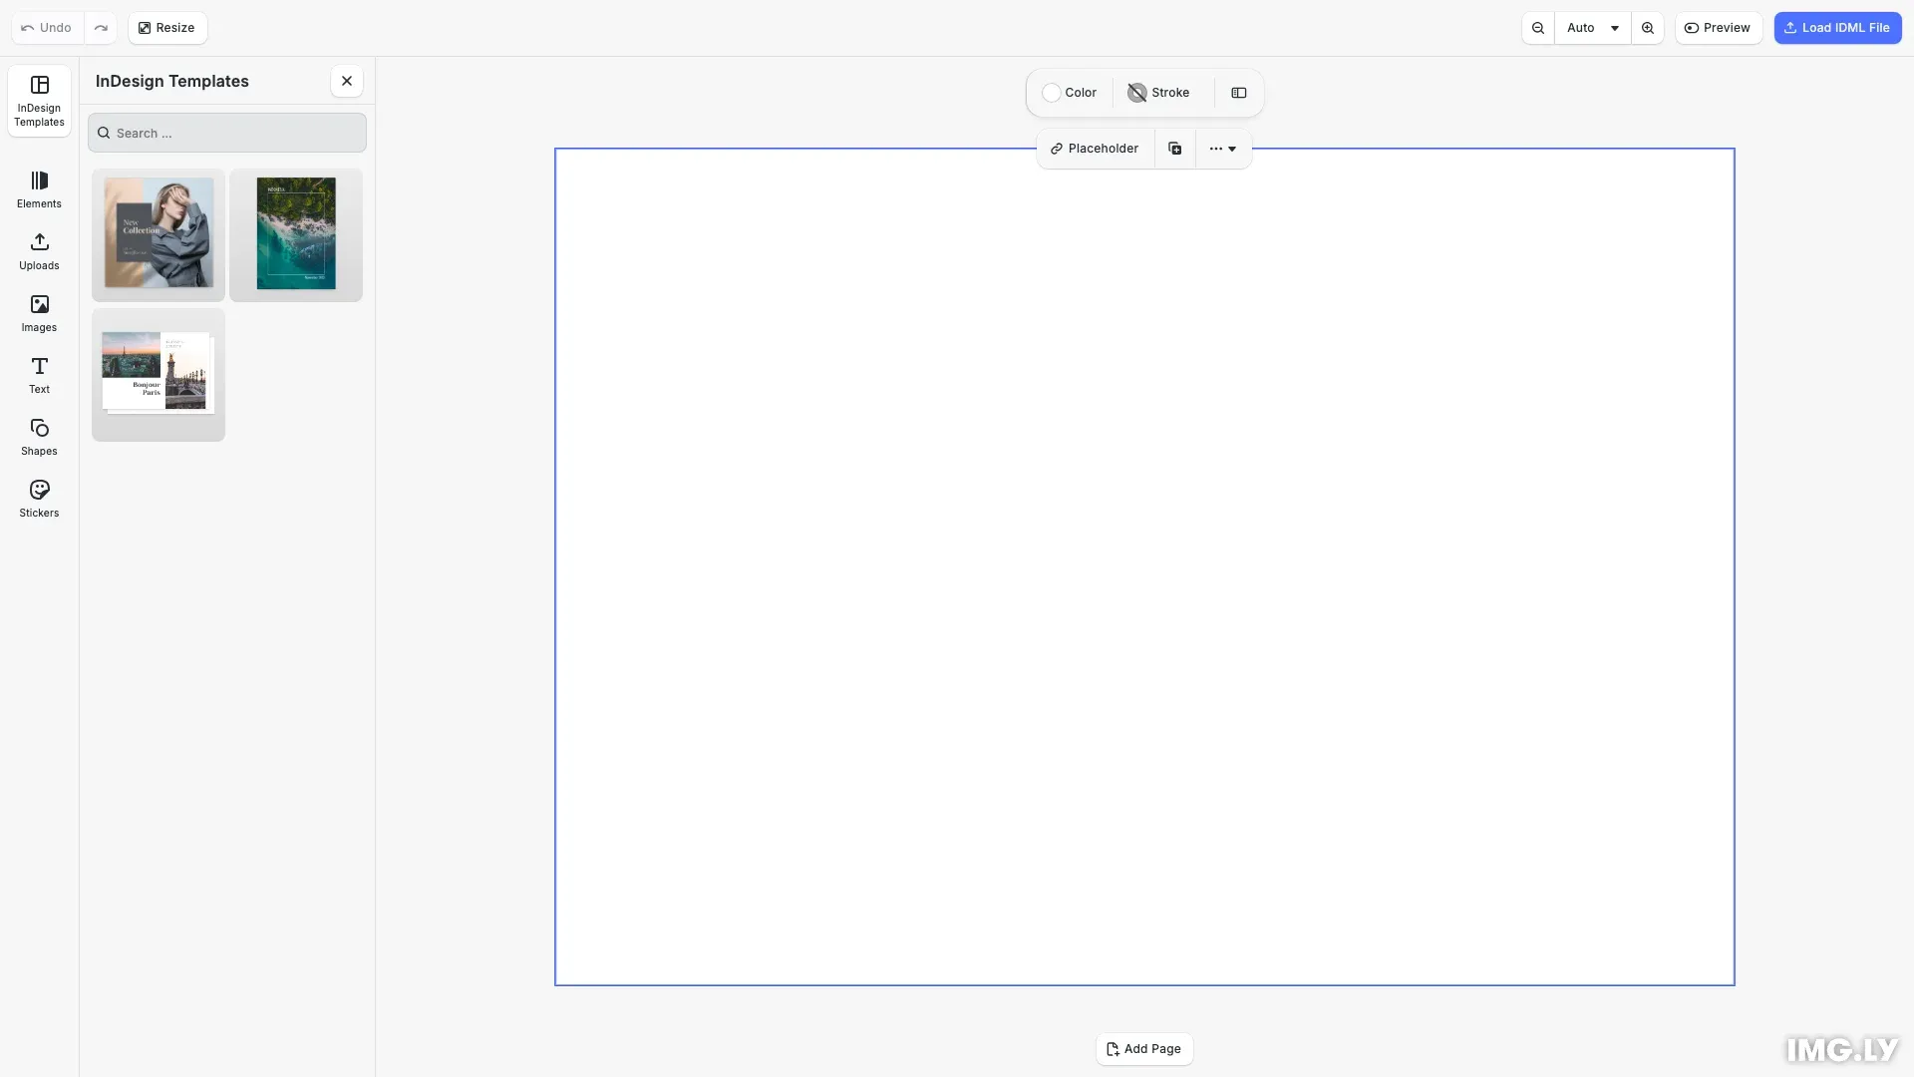Open the Elements library panel
The width and height of the screenshot is (1914, 1077).
click(x=39, y=188)
